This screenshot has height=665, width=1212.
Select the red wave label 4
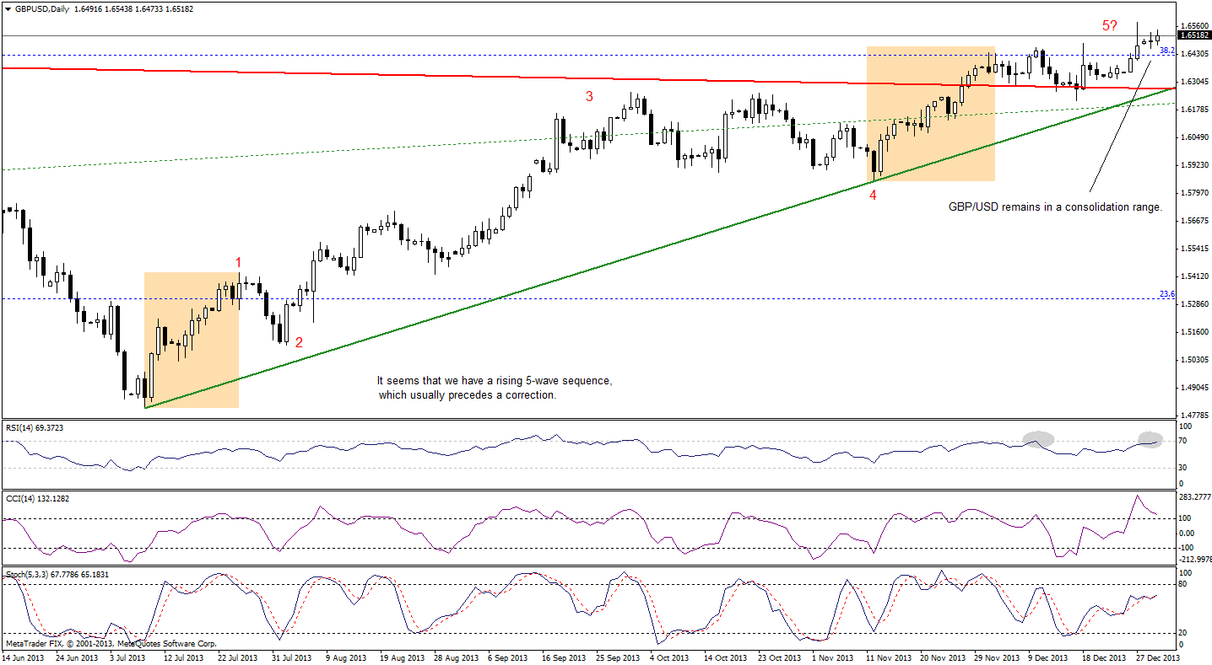(x=874, y=195)
